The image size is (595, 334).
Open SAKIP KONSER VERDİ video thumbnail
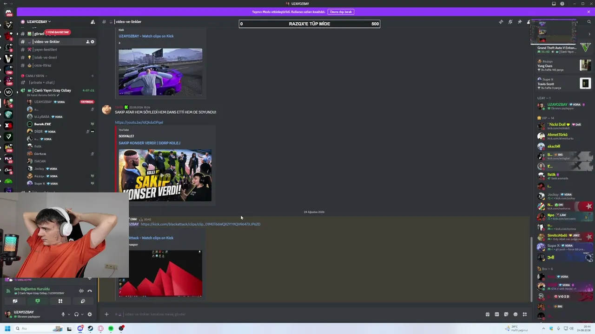pos(165,175)
